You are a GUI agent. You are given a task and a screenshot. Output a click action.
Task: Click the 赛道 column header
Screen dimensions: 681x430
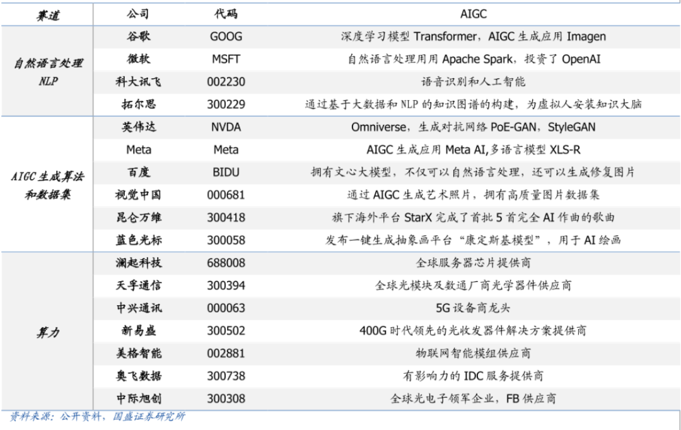click(x=48, y=14)
